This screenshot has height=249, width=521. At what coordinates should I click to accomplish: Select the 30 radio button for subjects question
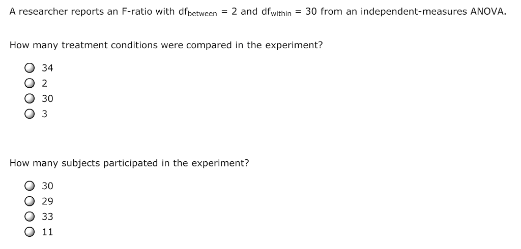click(x=30, y=186)
